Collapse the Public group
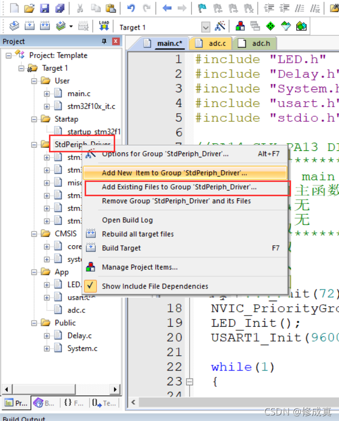 point(34,323)
